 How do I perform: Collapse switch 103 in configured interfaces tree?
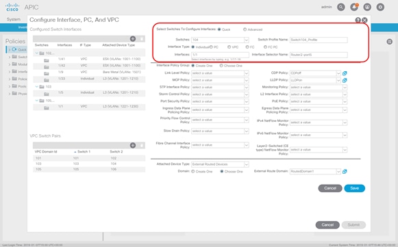(36, 87)
